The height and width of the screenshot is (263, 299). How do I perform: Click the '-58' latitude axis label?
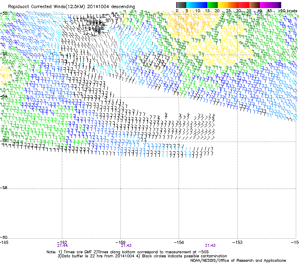(x=4, y=188)
